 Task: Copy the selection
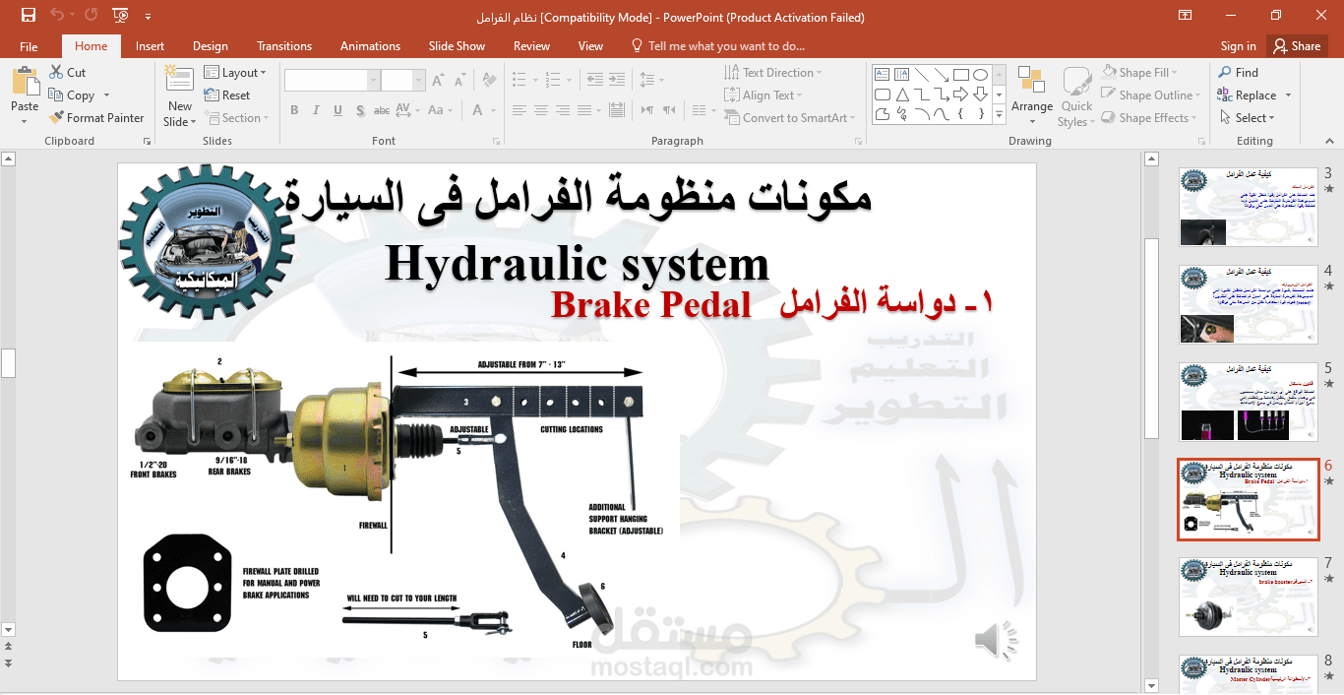(x=72, y=95)
